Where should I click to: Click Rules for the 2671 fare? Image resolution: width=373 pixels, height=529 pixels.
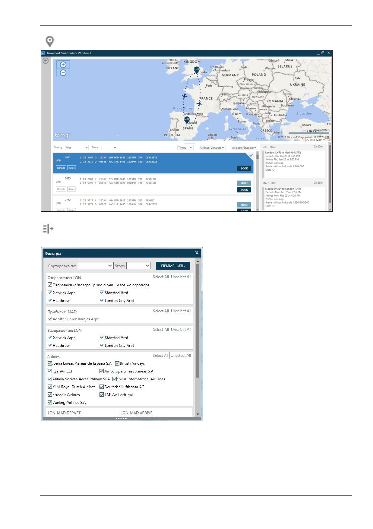coord(71,168)
